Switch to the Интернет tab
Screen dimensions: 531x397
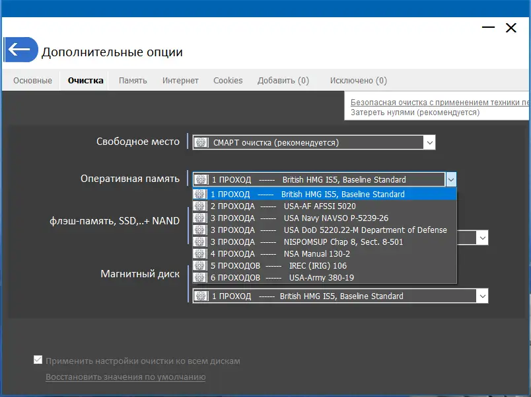pos(180,80)
